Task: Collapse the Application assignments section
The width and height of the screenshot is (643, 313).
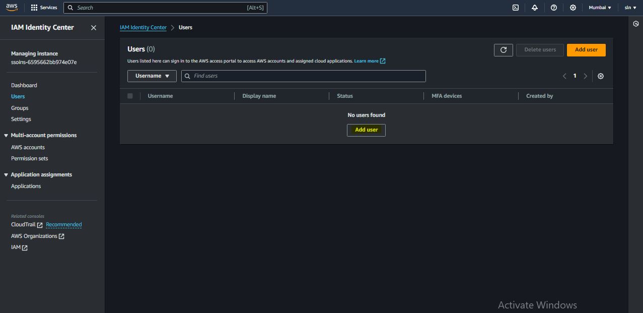Action: click(6, 175)
